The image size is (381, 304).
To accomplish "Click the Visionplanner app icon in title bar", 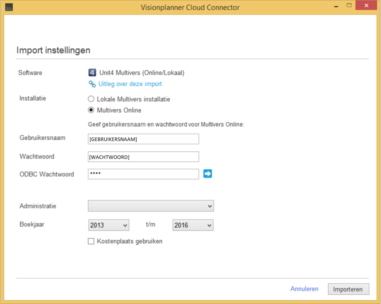I will click(9, 7).
